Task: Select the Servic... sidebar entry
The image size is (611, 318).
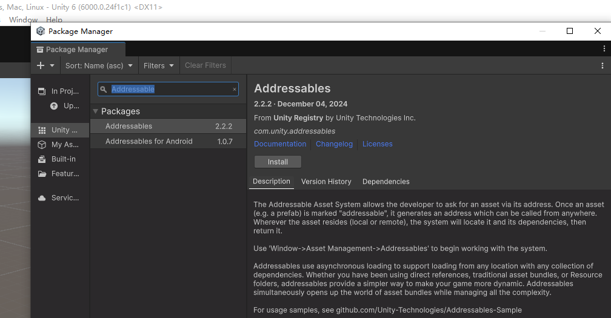Action: (61, 197)
